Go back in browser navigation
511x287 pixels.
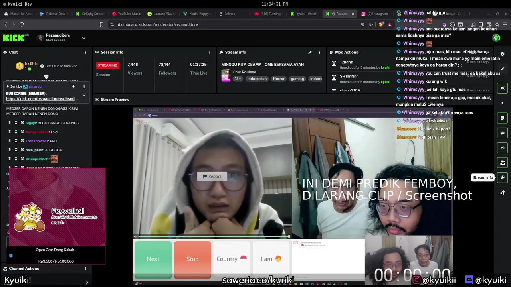(x=6, y=24)
